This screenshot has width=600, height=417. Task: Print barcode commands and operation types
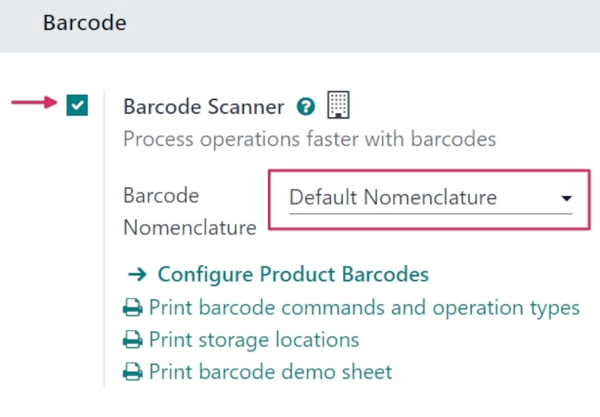click(364, 307)
